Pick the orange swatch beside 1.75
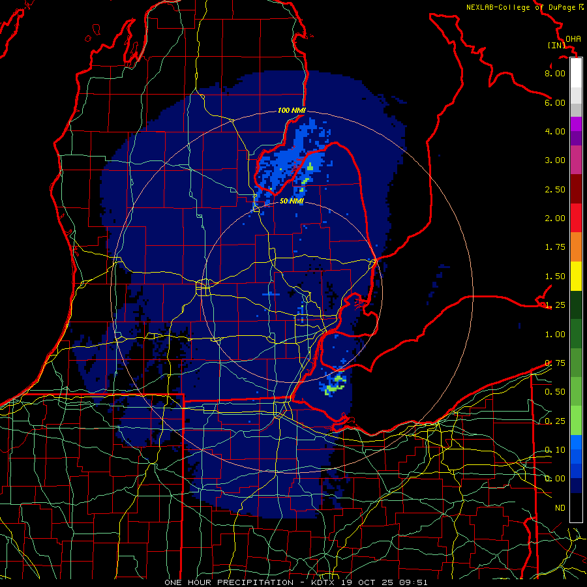Image resolution: width=587 pixels, height=587 pixels. point(576,247)
